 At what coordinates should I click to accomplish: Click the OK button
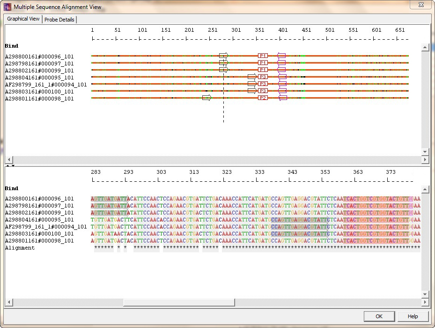coord(379,316)
